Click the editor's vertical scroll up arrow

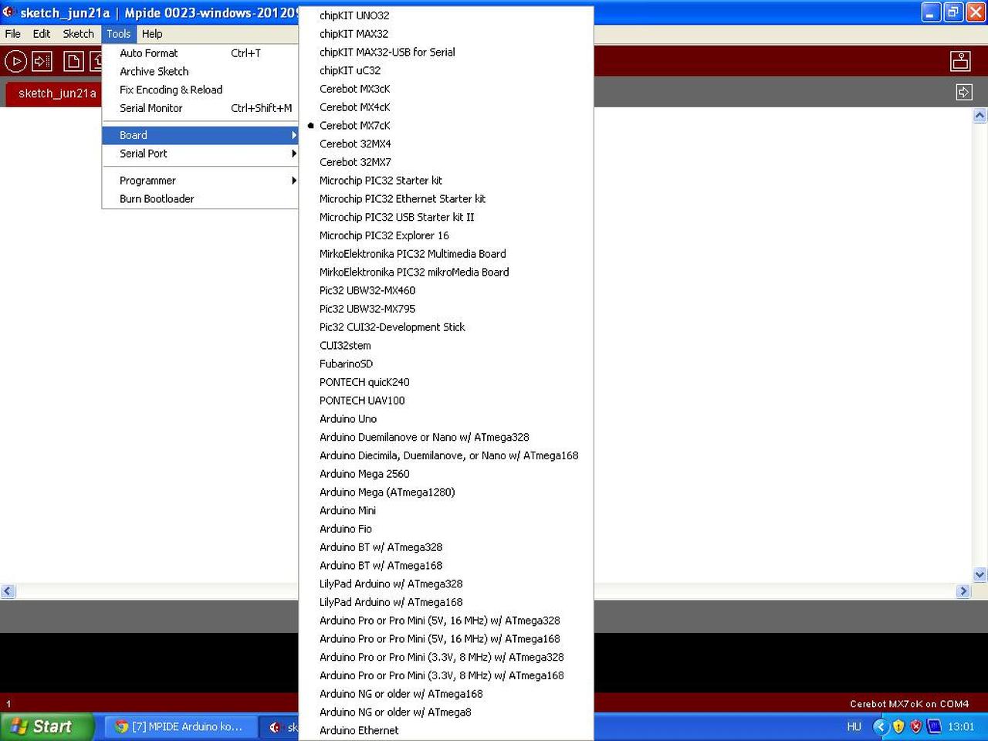coord(980,116)
